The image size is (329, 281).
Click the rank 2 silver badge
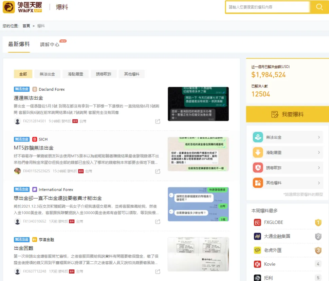318,237
